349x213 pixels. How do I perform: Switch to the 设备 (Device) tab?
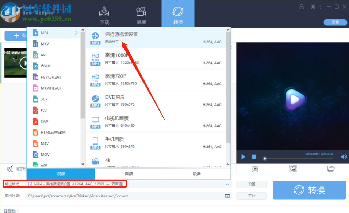196,174
